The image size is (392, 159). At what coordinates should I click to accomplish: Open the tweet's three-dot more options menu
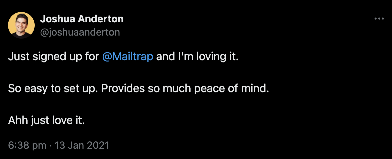(x=379, y=19)
